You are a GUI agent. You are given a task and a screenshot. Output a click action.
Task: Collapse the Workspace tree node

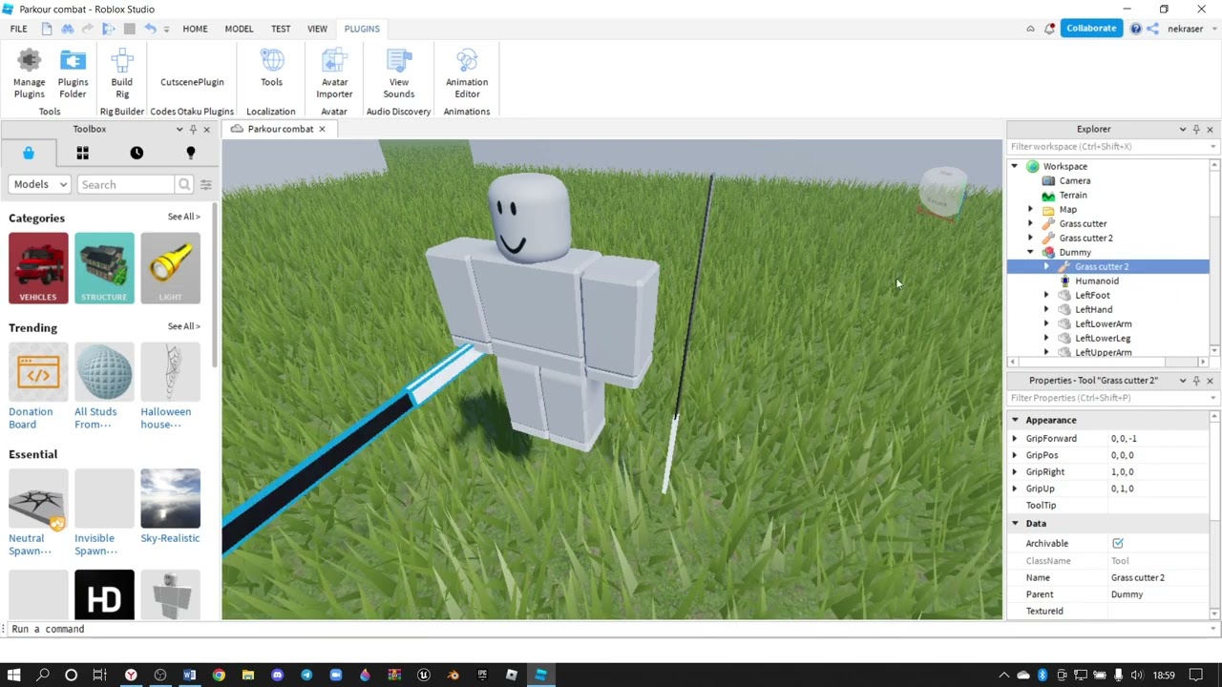[1015, 166]
